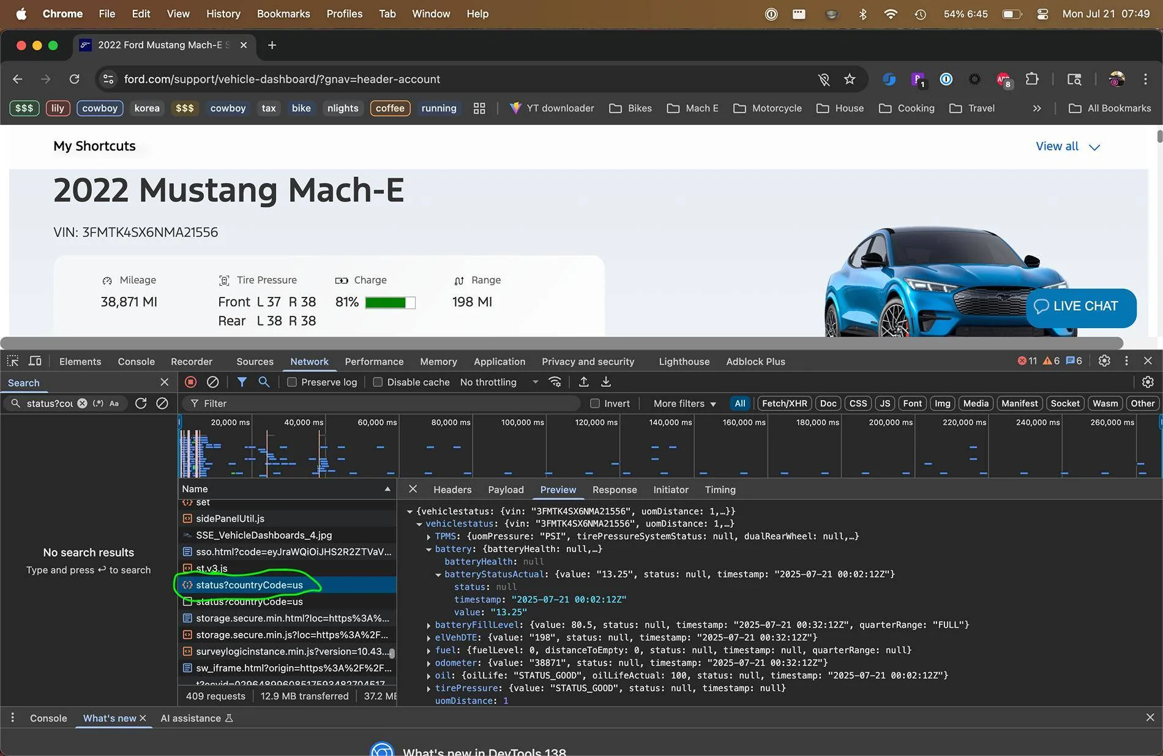This screenshot has width=1163, height=756.
Task: Click the errors count badge showing 11
Action: (1027, 361)
